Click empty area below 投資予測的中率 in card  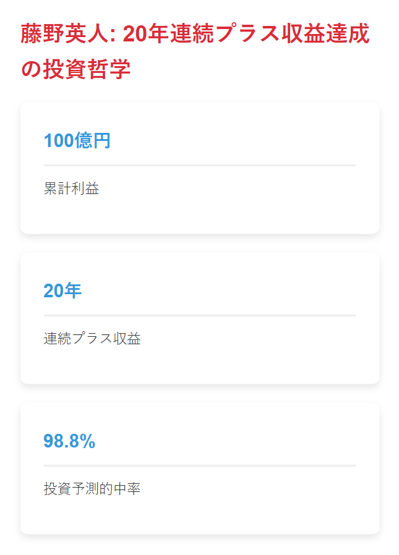200,515
